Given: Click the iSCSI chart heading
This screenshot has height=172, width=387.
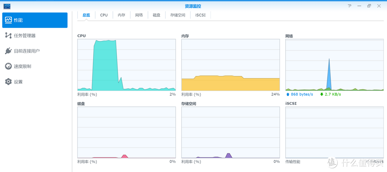Looking at the screenshot, I should (291, 104).
